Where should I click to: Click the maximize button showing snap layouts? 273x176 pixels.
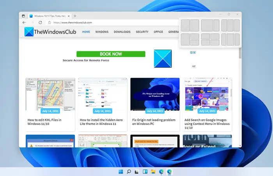tap(229, 14)
